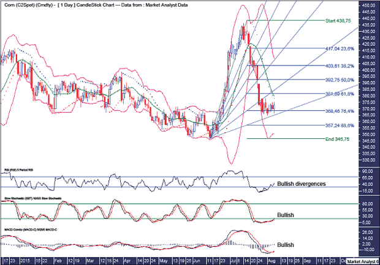
Task: Click the Slow Stochastic panel title
Action: tap(31, 199)
